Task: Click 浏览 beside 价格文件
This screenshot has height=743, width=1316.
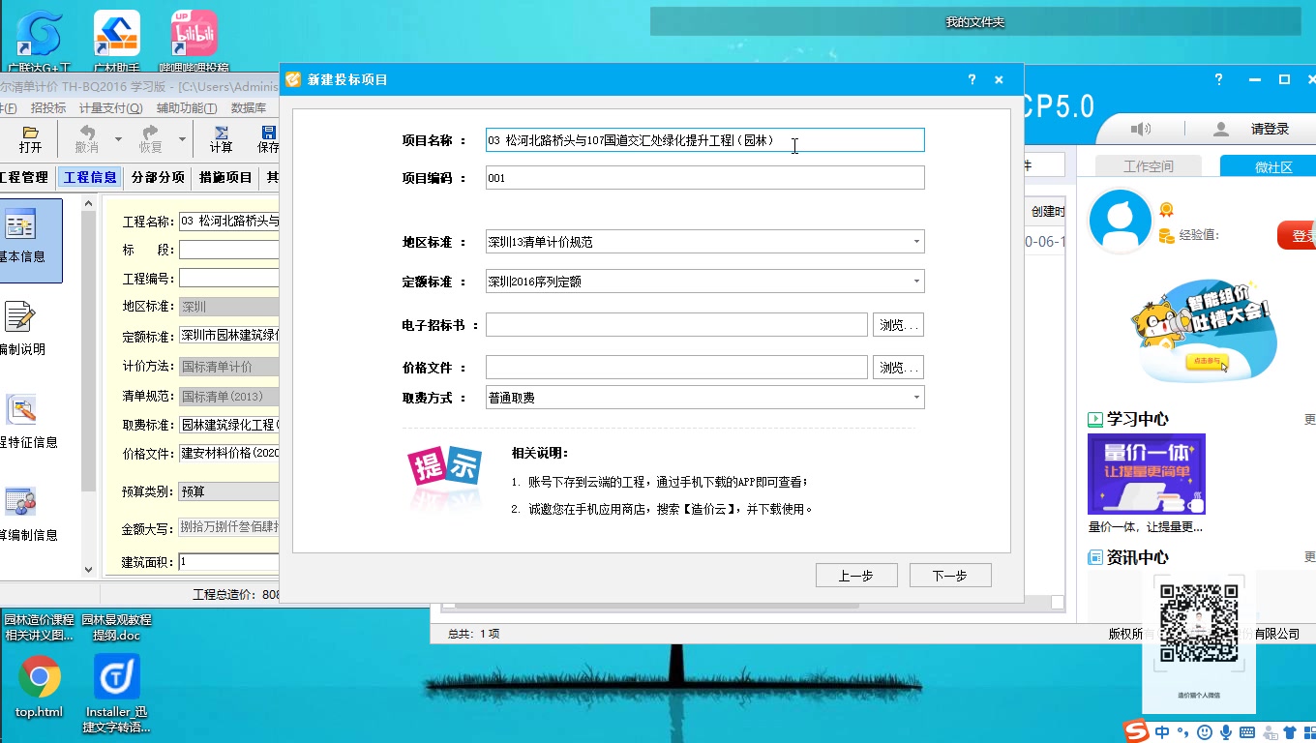Action: coord(899,368)
